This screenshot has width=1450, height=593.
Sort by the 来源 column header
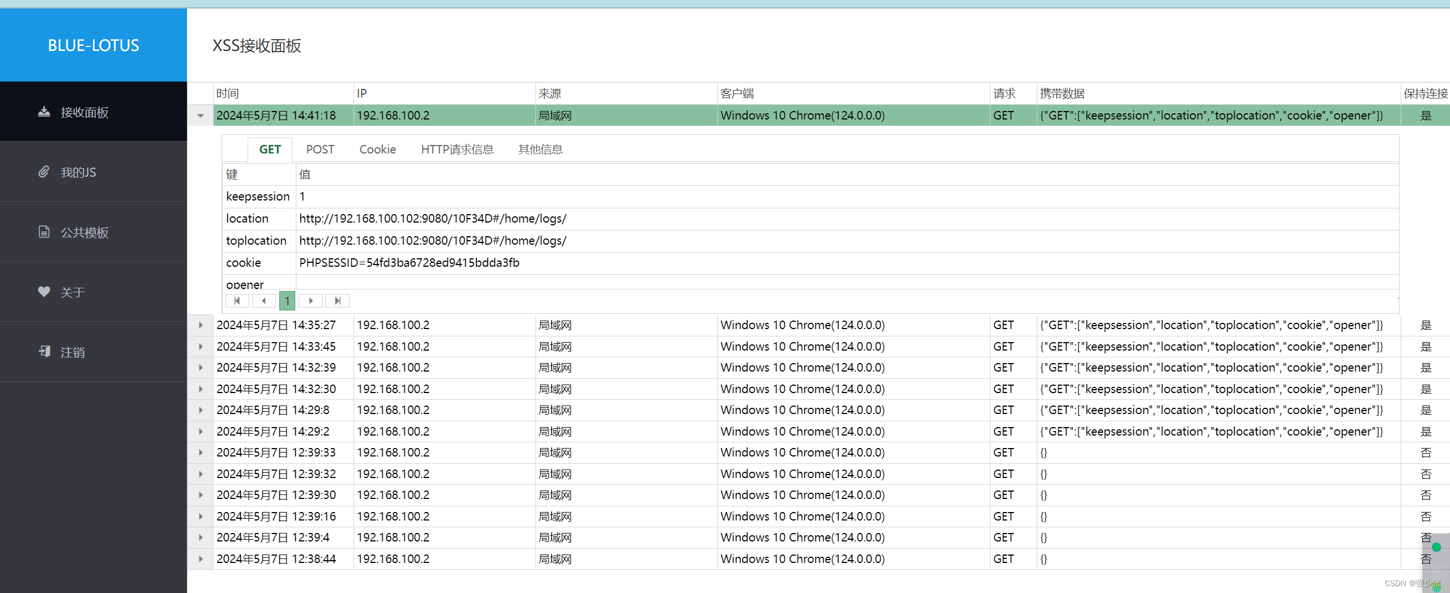pyautogui.click(x=626, y=93)
